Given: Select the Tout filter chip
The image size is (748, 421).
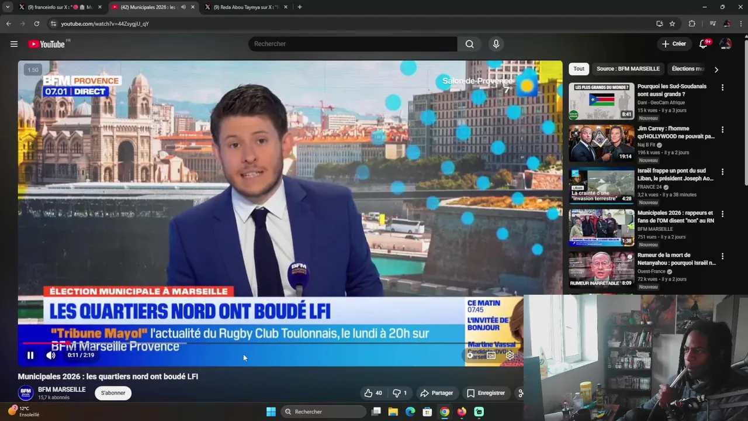Looking at the screenshot, I should pos(579,68).
